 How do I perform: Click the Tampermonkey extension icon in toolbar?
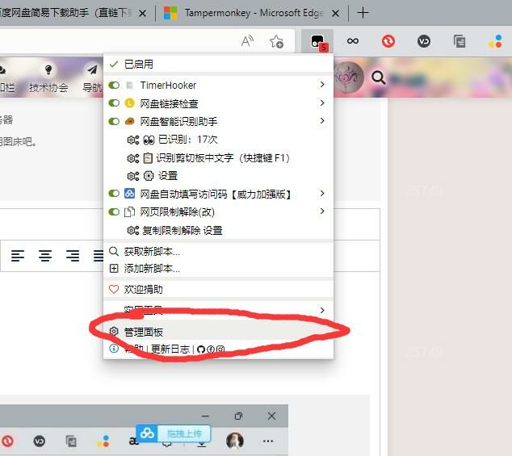pyautogui.click(x=318, y=41)
